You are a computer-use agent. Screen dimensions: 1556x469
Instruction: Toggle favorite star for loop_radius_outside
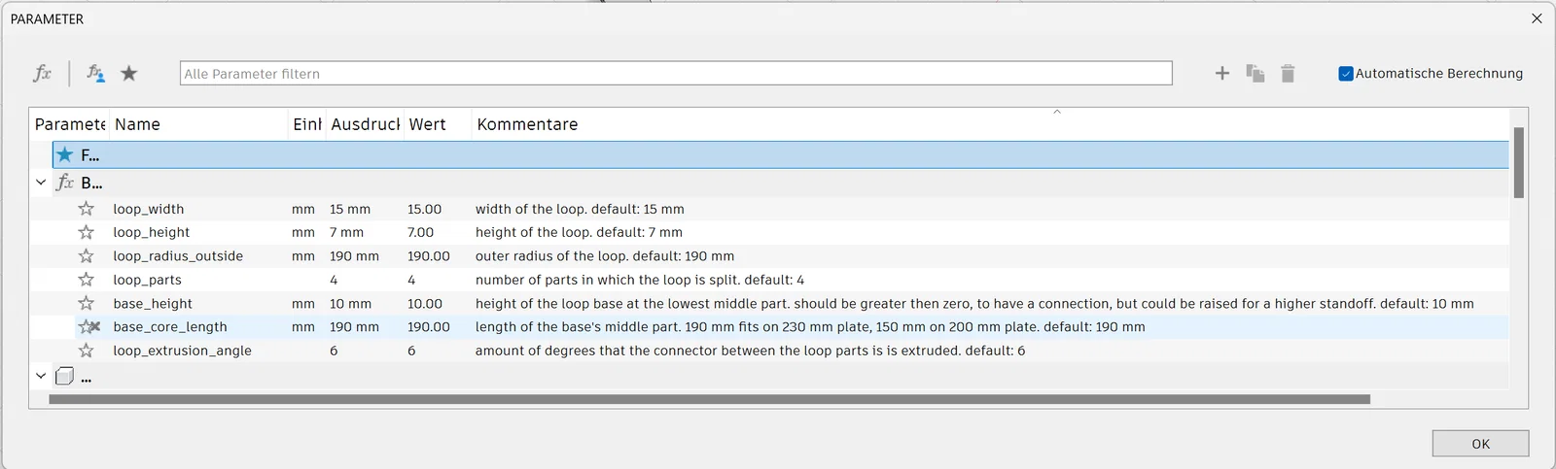point(87,256)
